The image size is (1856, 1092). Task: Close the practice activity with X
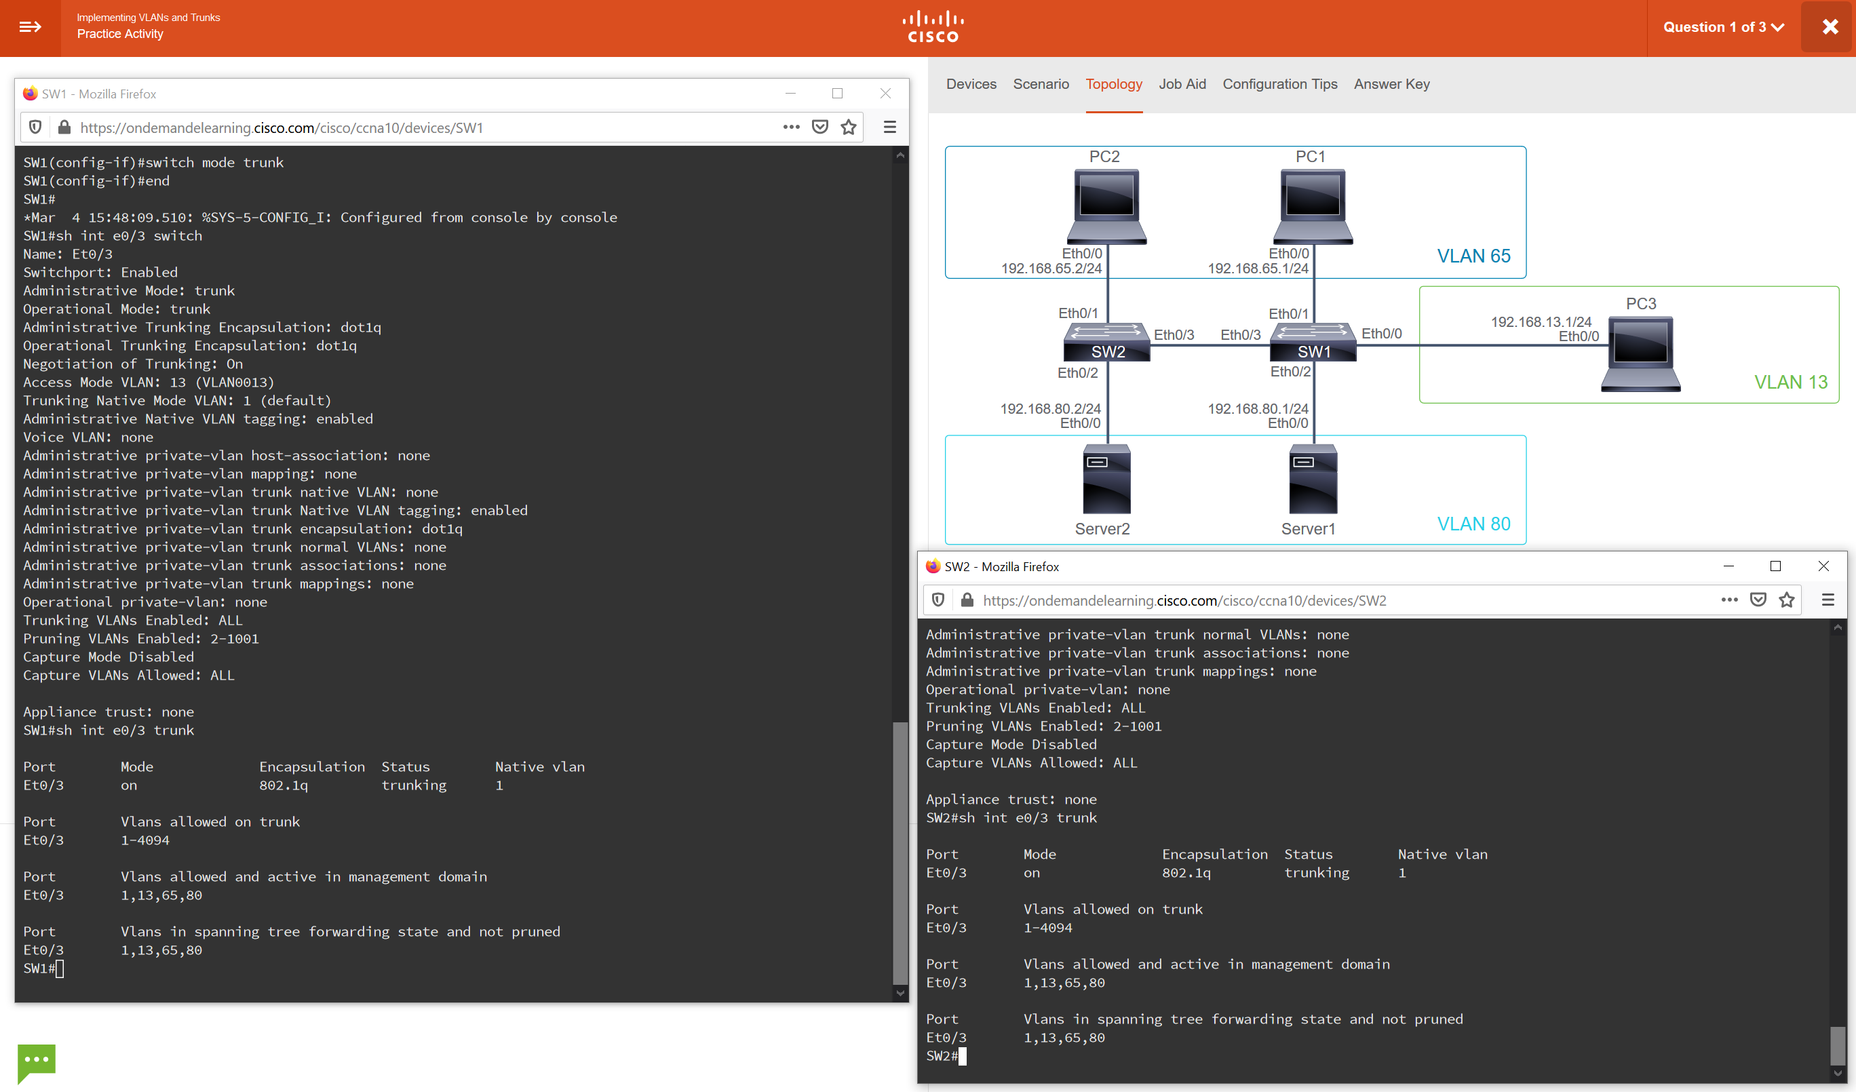1830,27
